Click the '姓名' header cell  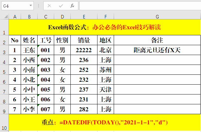pyautogui.click(x=29, y=40)
